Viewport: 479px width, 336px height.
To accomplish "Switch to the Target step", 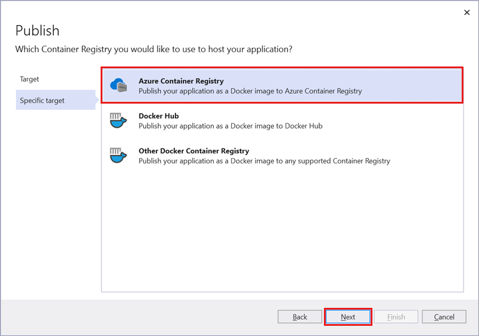I will tap(29, 79).
